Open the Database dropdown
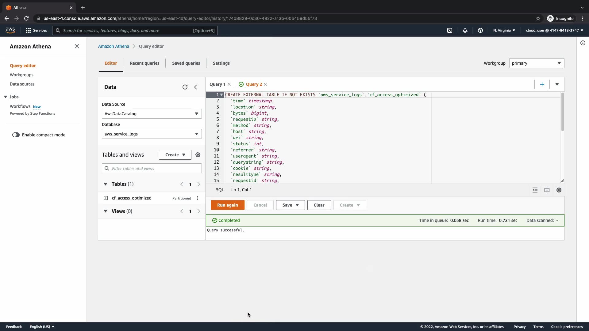 [152, 134]
